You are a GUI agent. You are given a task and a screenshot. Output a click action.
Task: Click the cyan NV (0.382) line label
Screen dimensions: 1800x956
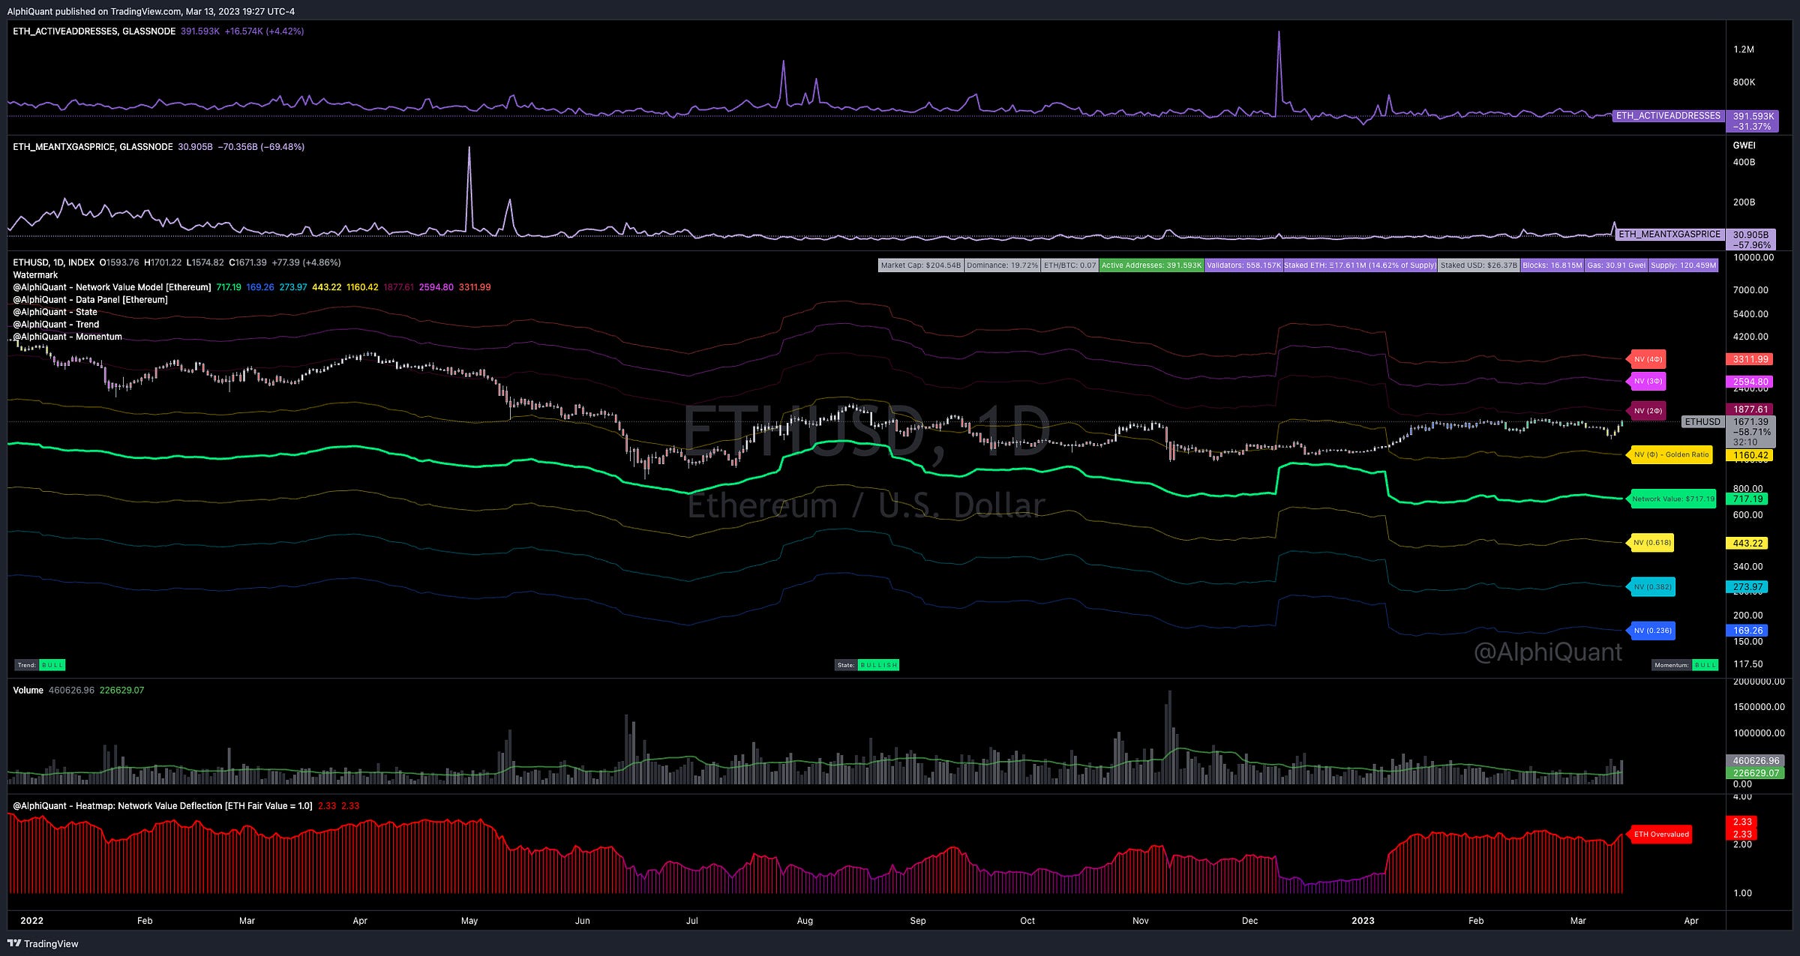1652,586
